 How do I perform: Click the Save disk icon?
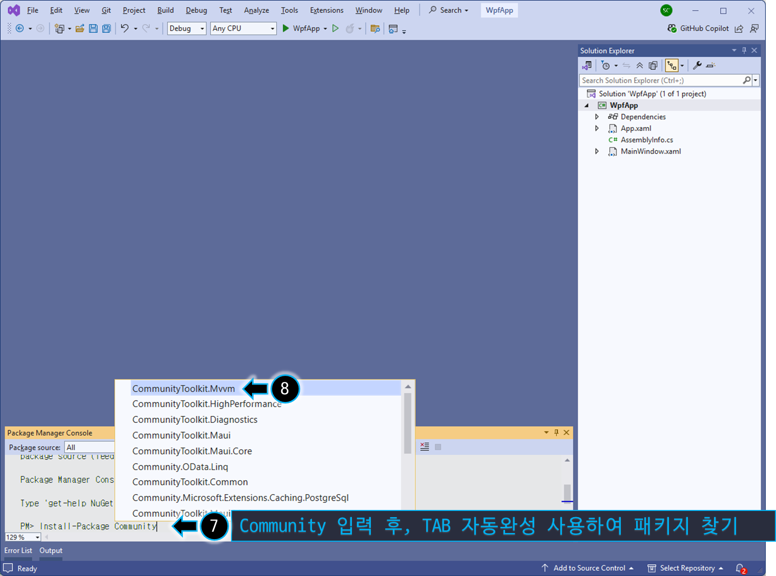(93, 29)
